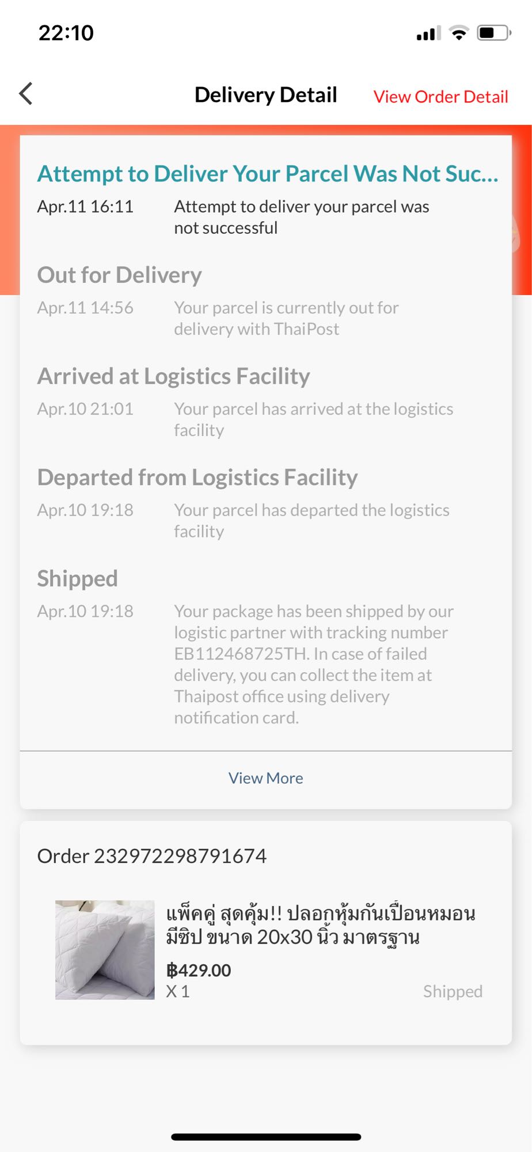Tap the battery indicator icon
Image resolution: width=532 pixels, height=1152 pixels.
coord(493,33)
